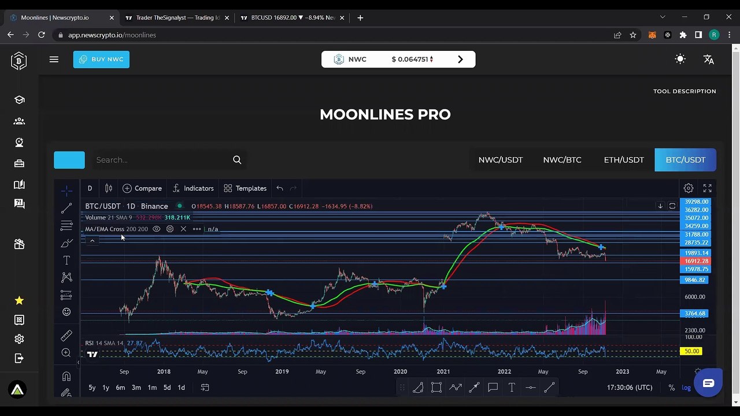Open the D timeframe interval dropdown
The image size is (740, 416).
90,188
